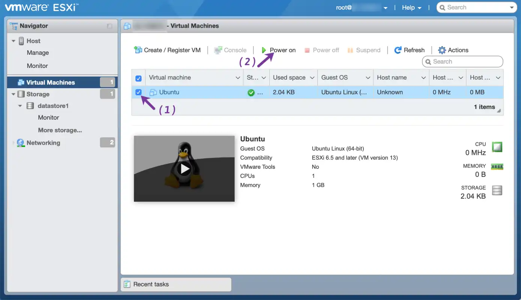Click the virtual machines list search field
The width and height of the screenshot is (521, 300).
tap(462, 61)
